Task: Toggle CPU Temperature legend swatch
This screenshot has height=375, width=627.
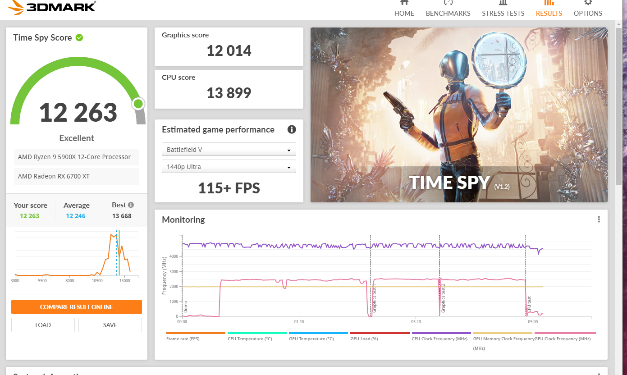Action: coord(257,333)
